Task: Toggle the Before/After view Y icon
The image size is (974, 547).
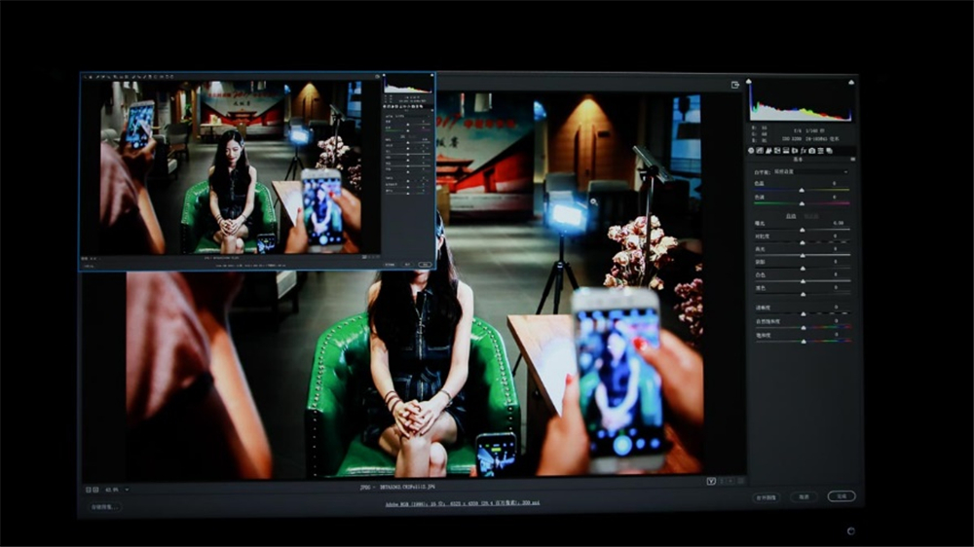Action: 711,481
